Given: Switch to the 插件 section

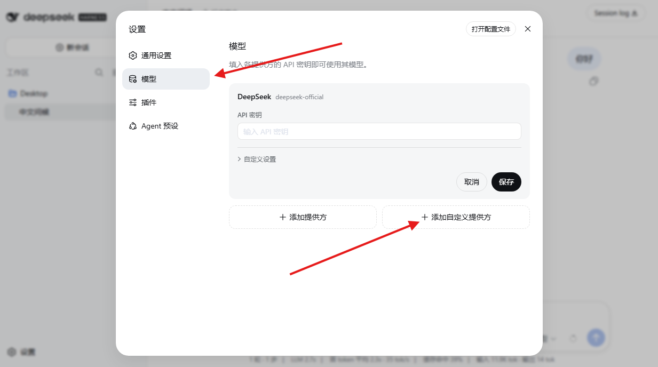Looking at the screenshot, I should click(x=166, y=102).
